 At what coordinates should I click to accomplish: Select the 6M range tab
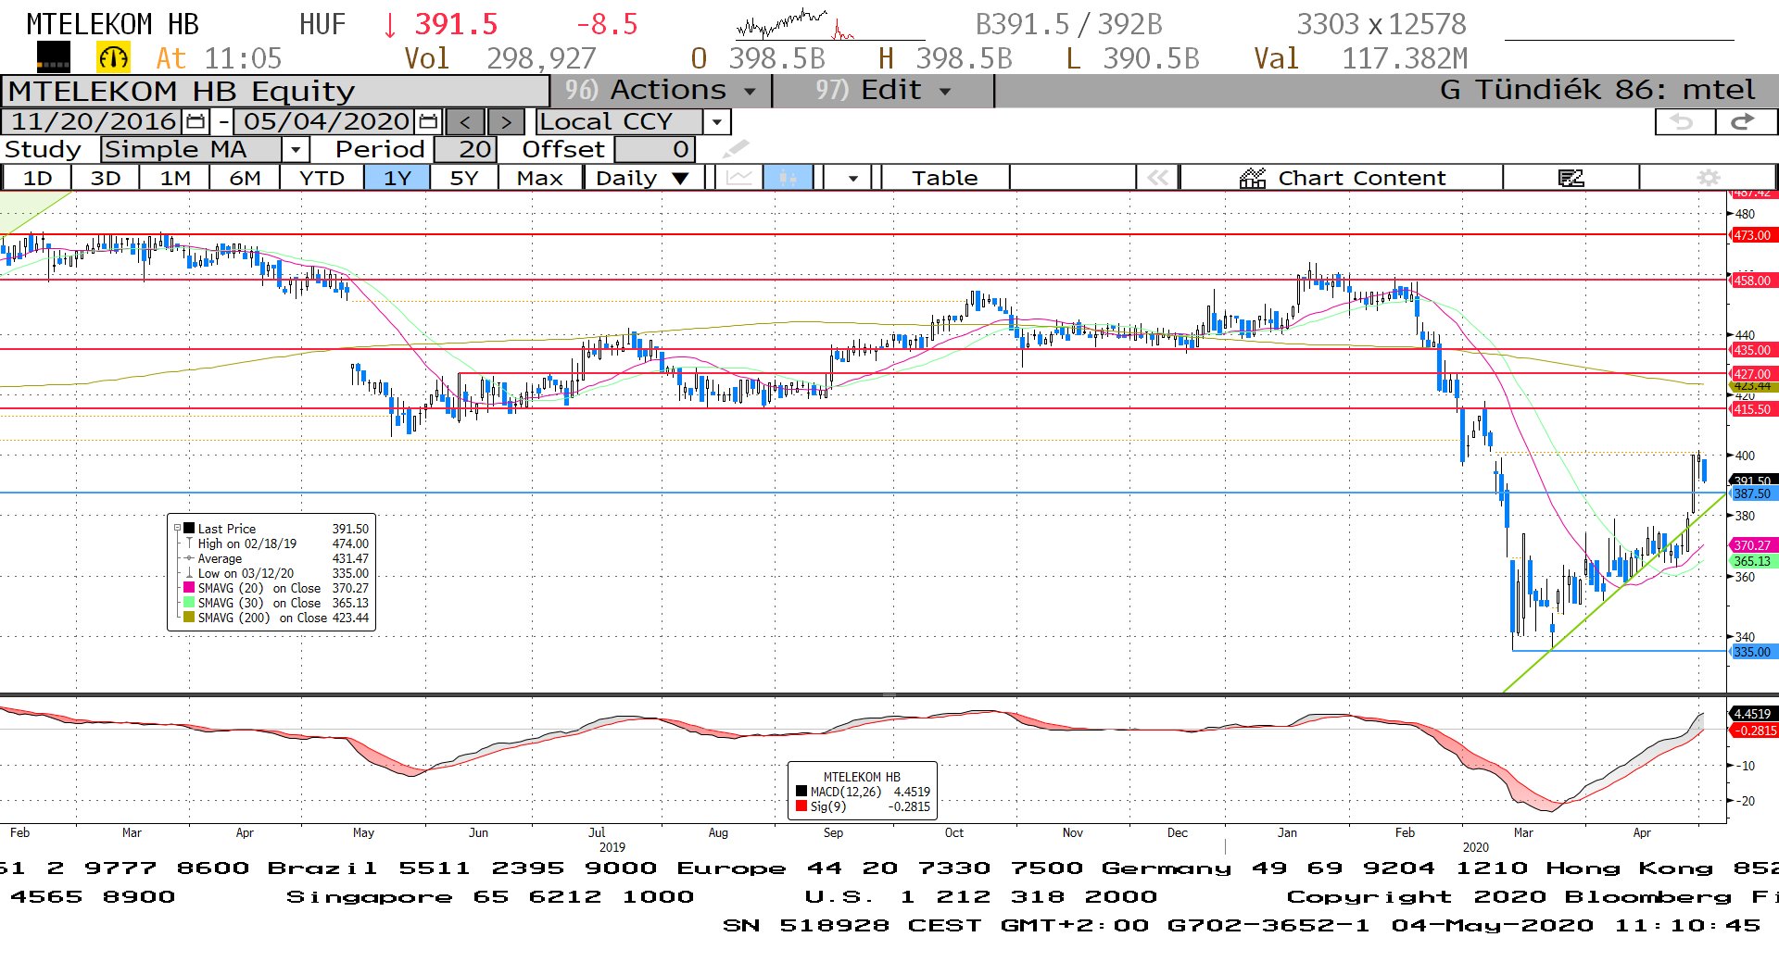tap(245, 177)
